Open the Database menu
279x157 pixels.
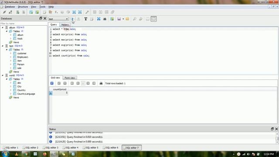[x=10, y=7]
